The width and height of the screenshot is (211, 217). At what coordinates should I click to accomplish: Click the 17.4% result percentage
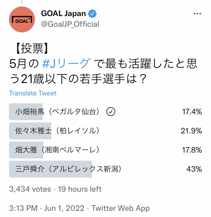point(192,112)
